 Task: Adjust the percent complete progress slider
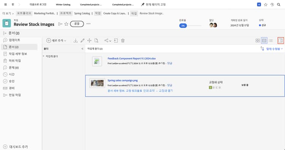pos(190,25)
